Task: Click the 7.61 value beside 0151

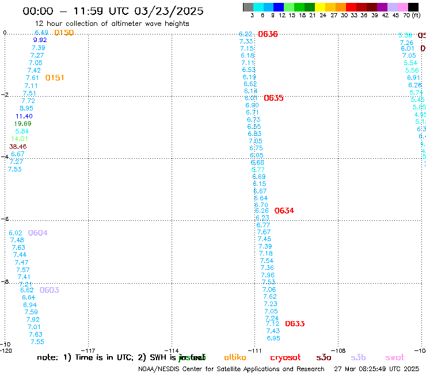Action: coord(32,78)
